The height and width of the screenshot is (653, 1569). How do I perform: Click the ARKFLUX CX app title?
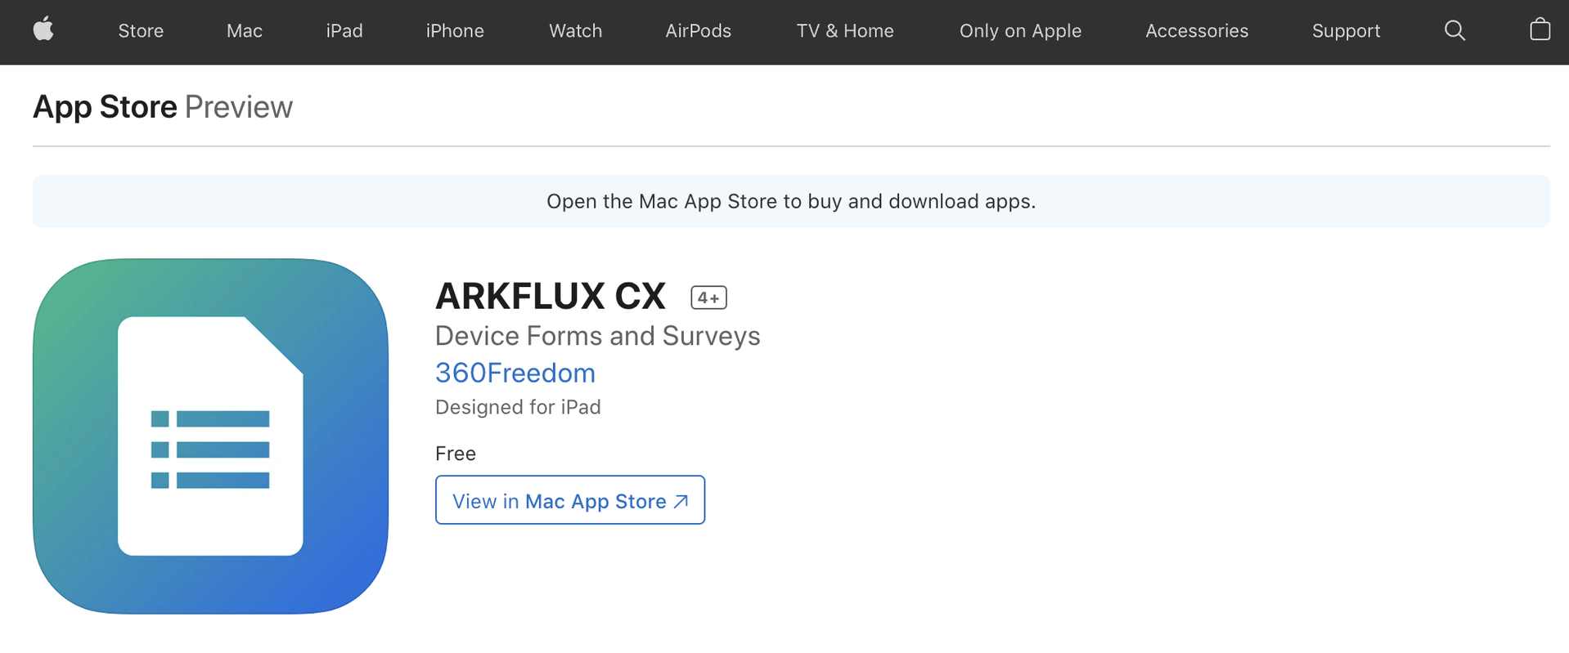click(x=551, y=296)
